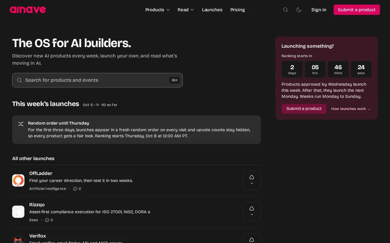This screenshot has width=390, height=243.
Task: Expand the Products menu
Action: click(x=158, y=10)
